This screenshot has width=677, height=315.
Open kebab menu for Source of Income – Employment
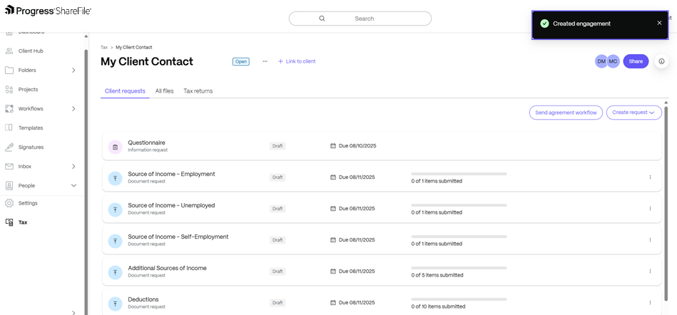click(650, 177)
